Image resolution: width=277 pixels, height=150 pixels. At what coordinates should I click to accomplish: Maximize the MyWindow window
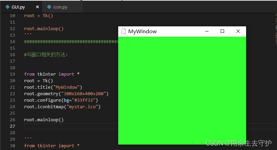(x=222, y=32)
